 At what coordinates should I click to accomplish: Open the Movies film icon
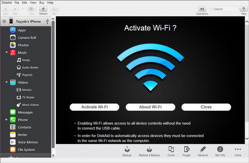[19, 90]
